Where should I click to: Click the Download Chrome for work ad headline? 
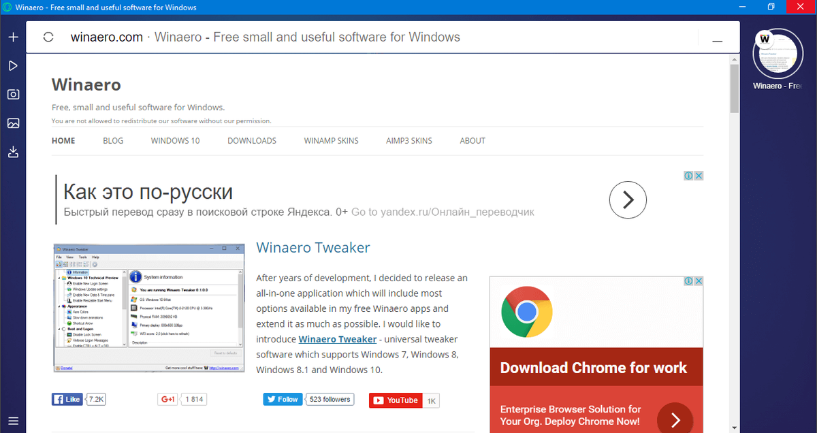(594, 368)
